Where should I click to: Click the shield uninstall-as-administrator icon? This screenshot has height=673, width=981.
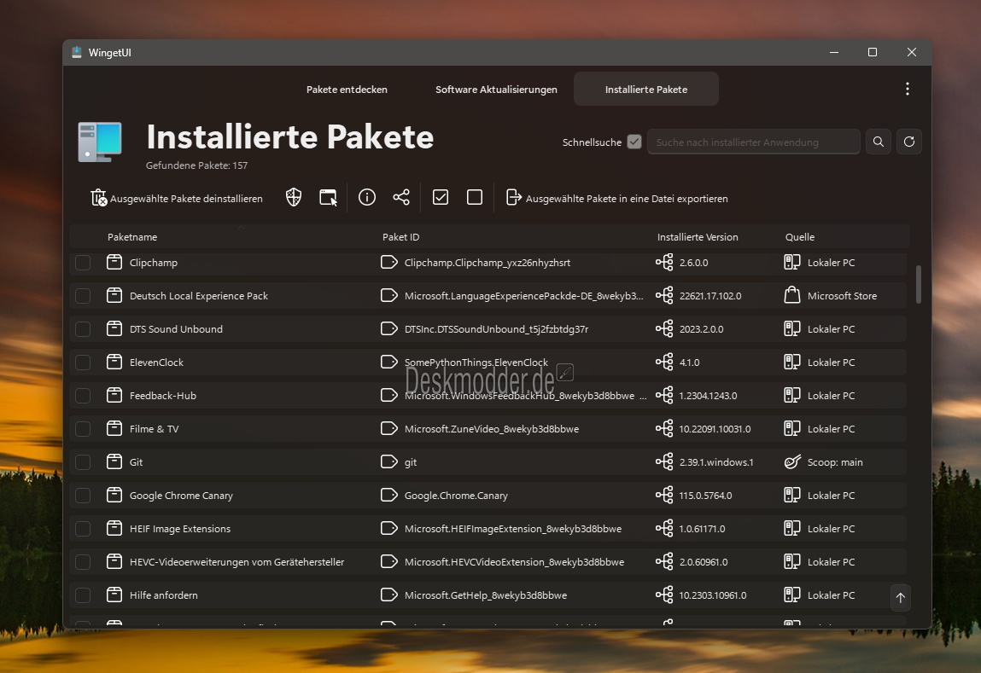294,197
